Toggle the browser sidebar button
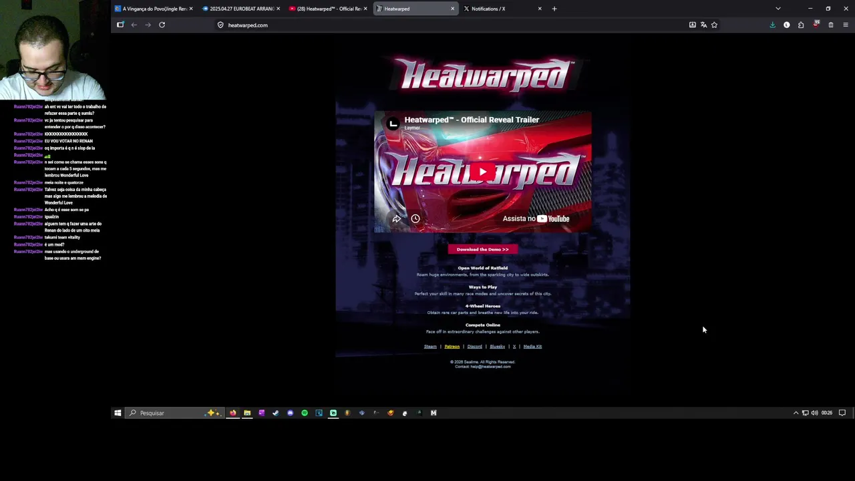 [x=120, y=25]
